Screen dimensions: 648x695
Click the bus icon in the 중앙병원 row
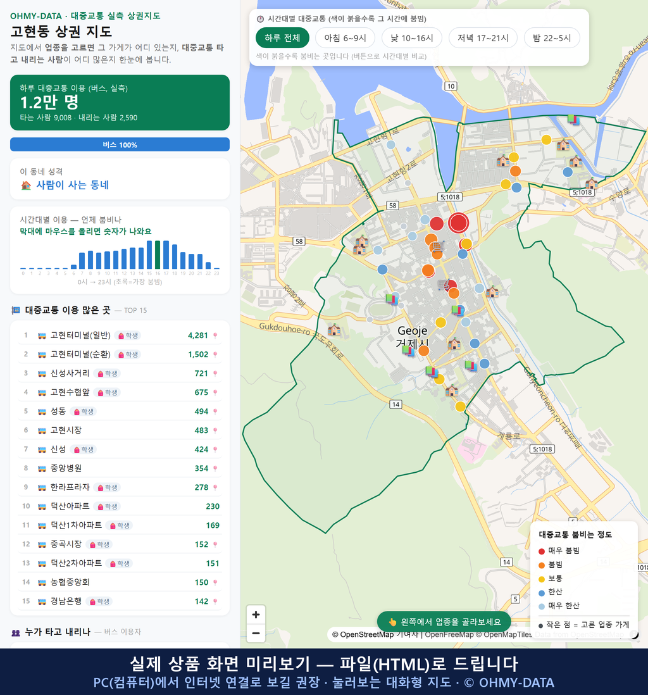tap(42, 468)
